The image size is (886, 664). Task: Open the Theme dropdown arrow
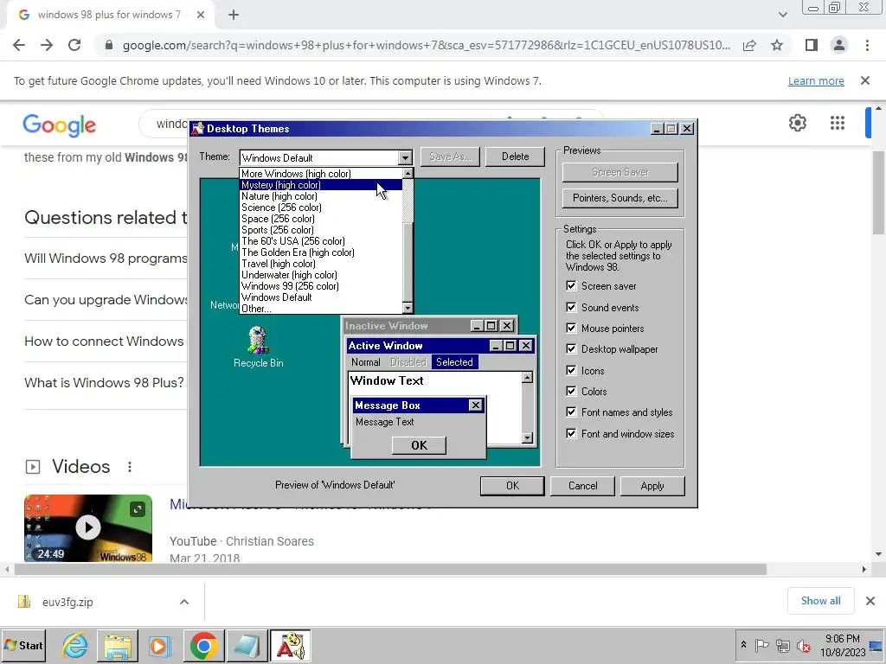(405, 157)
